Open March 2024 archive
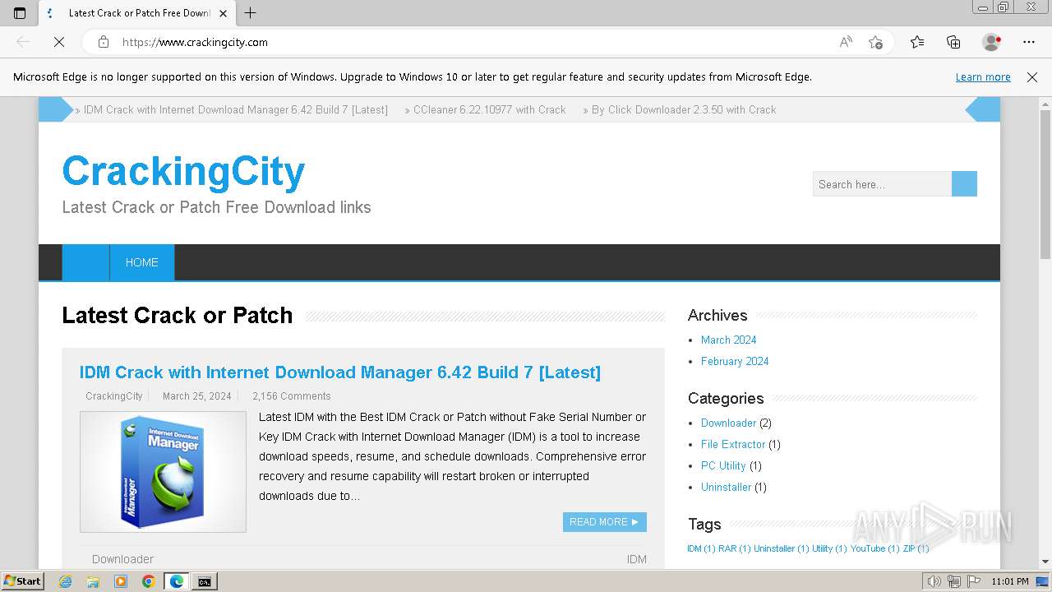 click(x=729, y=340)
